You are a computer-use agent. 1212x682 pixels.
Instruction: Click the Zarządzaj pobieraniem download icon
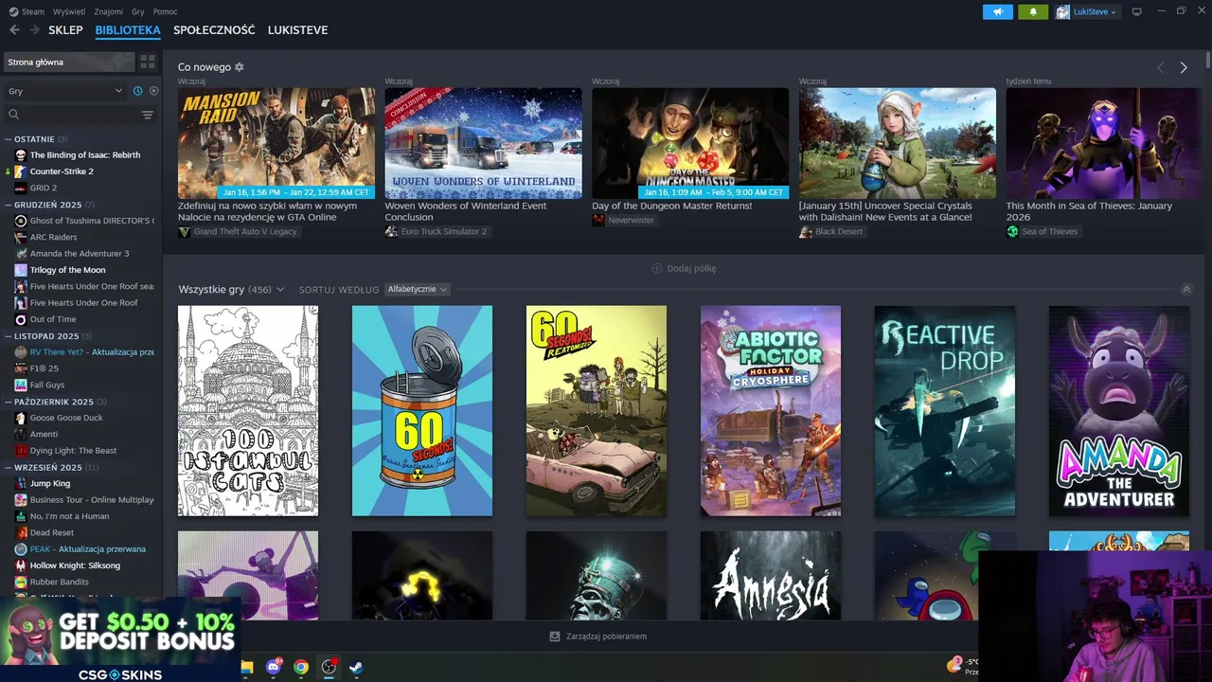[x=555, y=637]
